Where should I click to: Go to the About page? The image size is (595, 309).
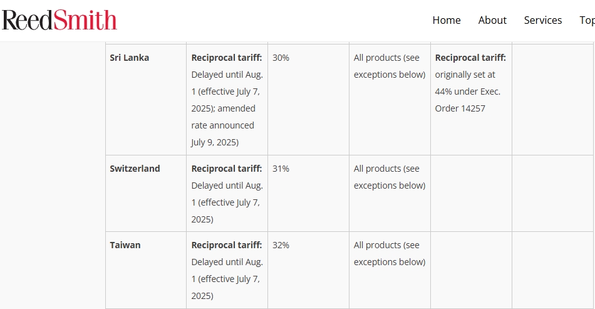pyautogui.click(x=492, y=20)
